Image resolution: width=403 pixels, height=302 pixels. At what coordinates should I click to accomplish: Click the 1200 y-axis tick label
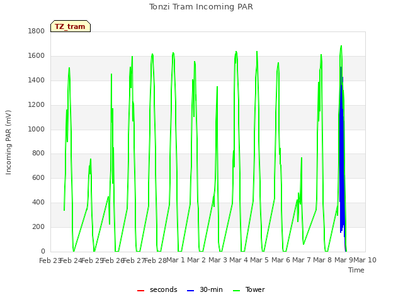[37, 105]
